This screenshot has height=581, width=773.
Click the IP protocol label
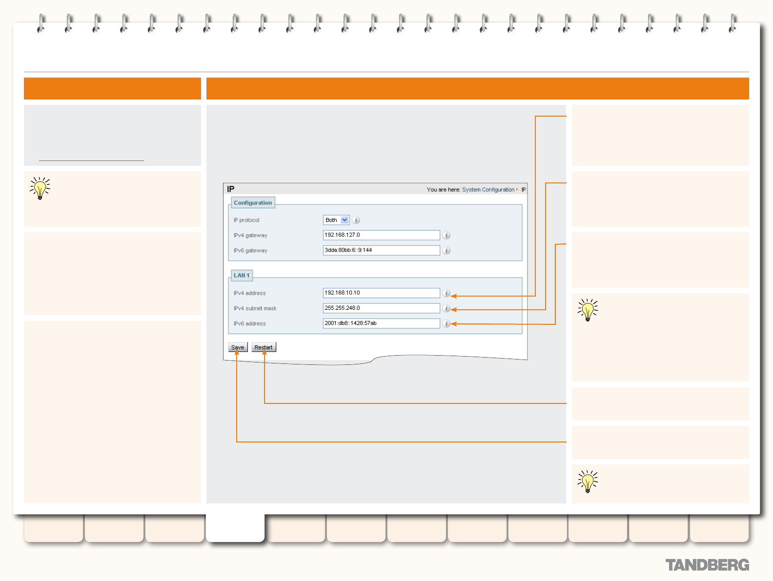(x=246, y=220)
